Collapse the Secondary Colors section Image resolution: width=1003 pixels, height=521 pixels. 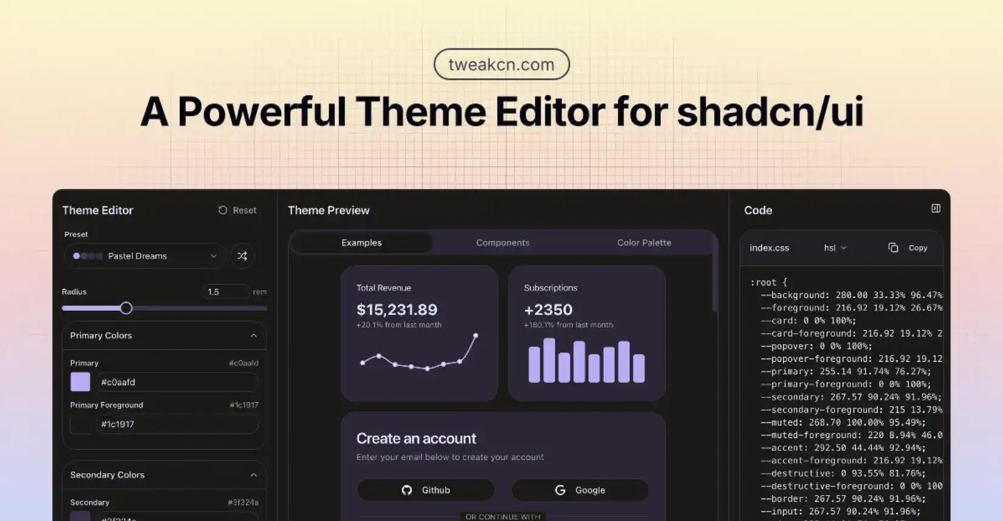click(254, 475)
